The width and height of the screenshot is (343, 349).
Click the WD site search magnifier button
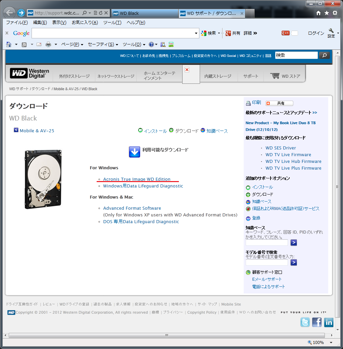click(324, 55)
